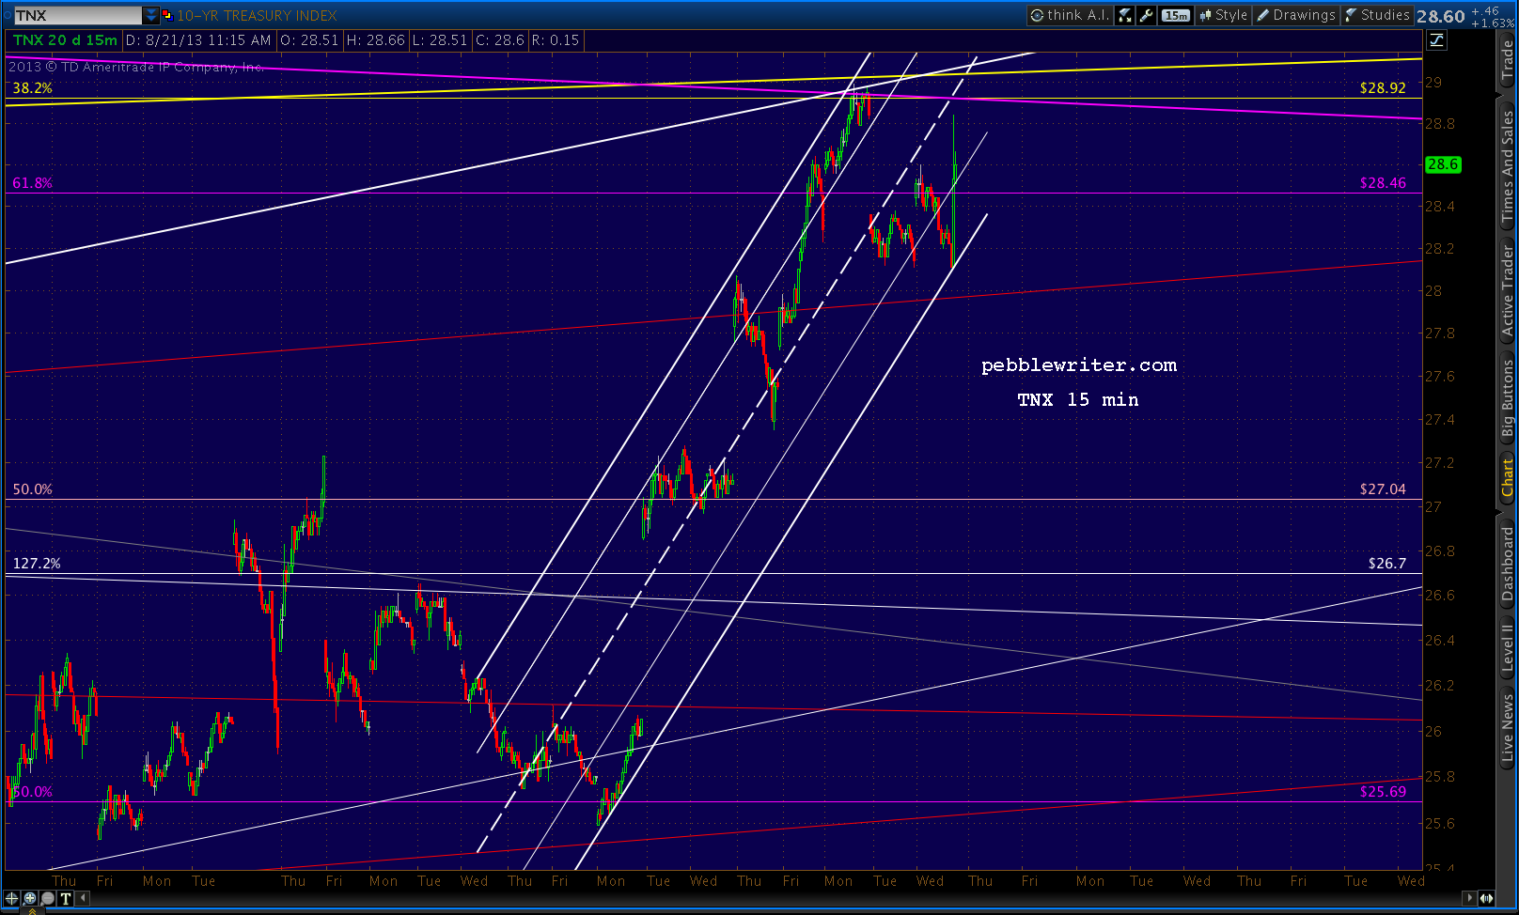Image resolution: width=1519 pixels, height=915 pixels.
Task: Open the Style menu
Action: click(x=1223, y=15)
